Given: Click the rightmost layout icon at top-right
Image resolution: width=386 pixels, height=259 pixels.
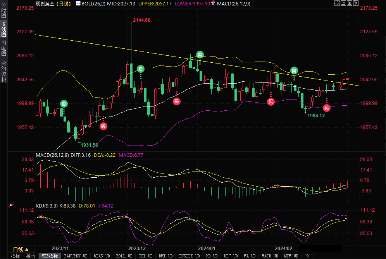Looking at the screenshot, I should pos(355,3).
